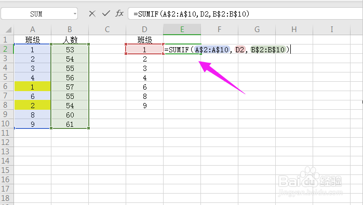363x205 pixels.
Task: Click cell D8 containing 9
Action: (x=144, y=105)
